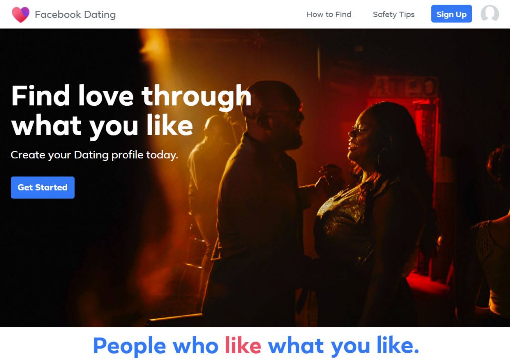Click the Find love through what you like heading

(131, 111)
